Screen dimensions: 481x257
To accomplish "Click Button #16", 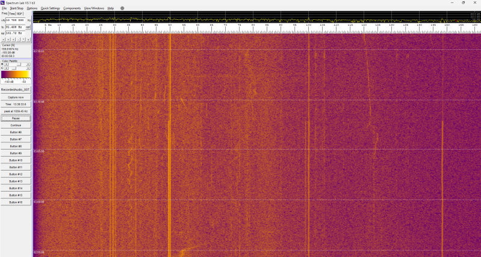I will (16, 202).
